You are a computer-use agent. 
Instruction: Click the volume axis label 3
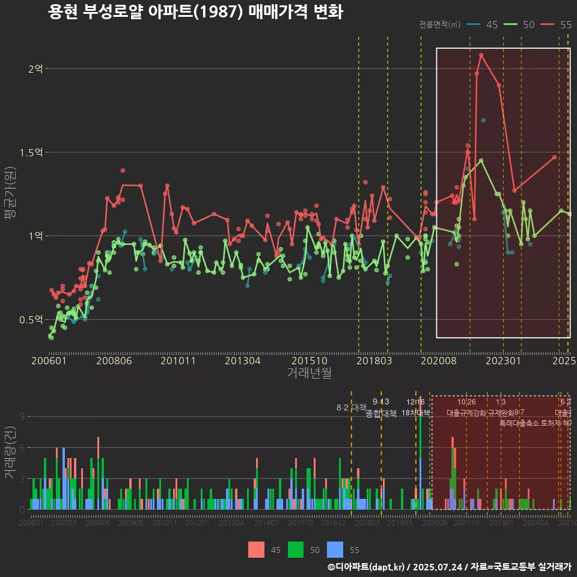click(22, 479)
